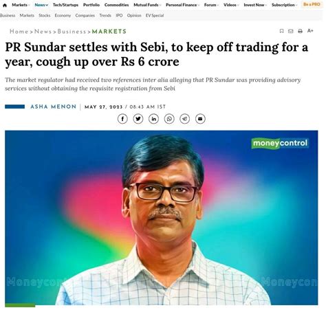The width and height of the screenshot is (326, 310).
Task: Open author Asha Menon's profile link
Action: (x=54, y=107)
